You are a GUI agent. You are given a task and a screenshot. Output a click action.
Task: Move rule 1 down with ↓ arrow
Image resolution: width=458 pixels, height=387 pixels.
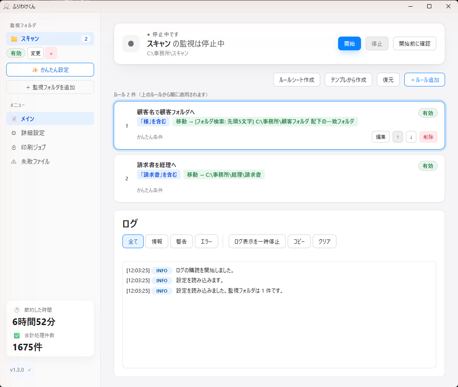click(411, 137)
